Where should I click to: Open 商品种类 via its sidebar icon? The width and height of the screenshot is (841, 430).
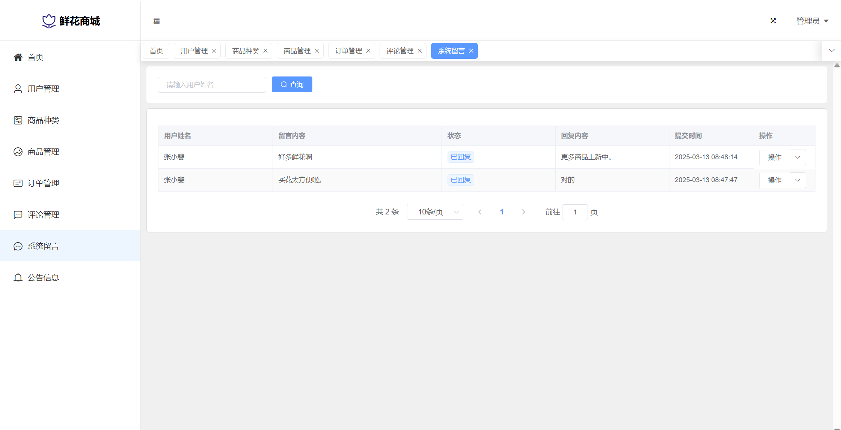tap(18, 120)
